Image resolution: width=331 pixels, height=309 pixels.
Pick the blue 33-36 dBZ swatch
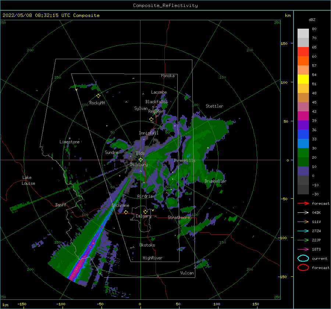pyautogui.click(x=303, y=134)
